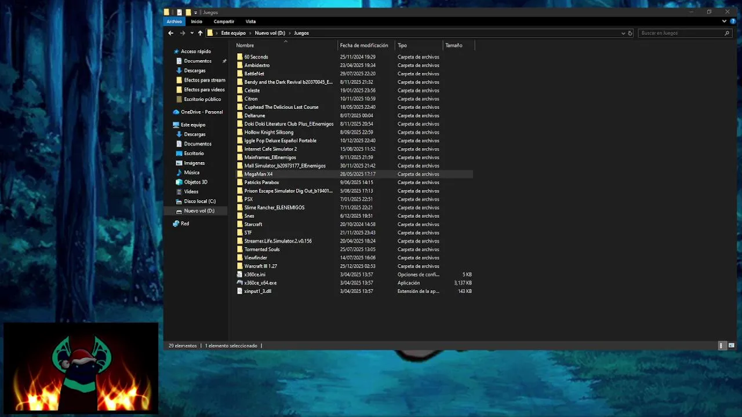Viewport: 742px width, 417px height.
Task: Expand chevron after Este equipo breadcrumb
Action: pyautogui.click(x=250, y=33)
